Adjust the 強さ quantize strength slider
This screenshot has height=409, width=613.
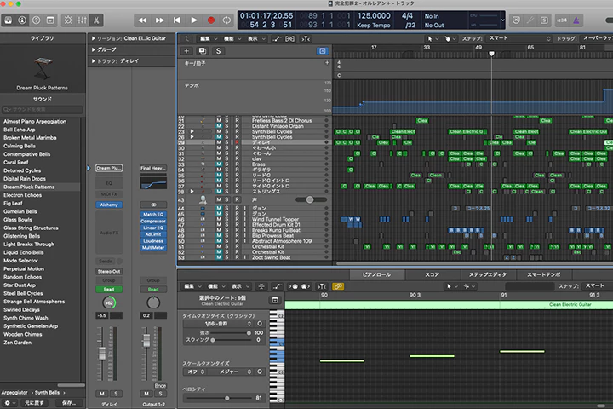pos(231,333)
